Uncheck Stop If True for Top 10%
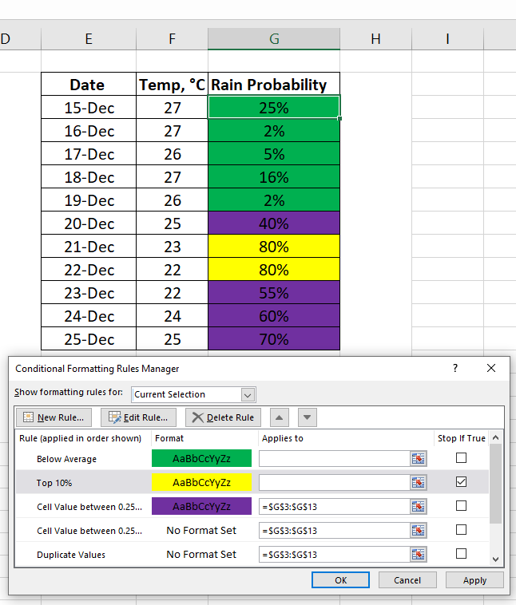Image resolution: width=516 pixels, height=605 pixels. click(x=461, y=482)
